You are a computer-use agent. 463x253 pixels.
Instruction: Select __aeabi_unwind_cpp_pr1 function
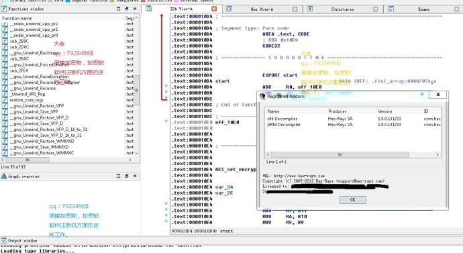coord(34,30)
